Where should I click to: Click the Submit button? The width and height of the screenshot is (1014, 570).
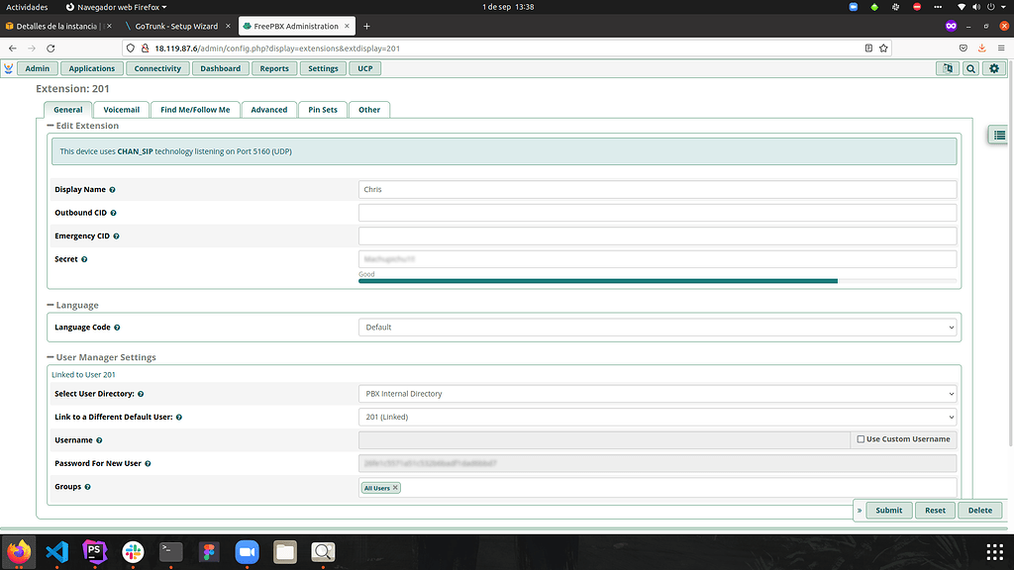[888, 510]
